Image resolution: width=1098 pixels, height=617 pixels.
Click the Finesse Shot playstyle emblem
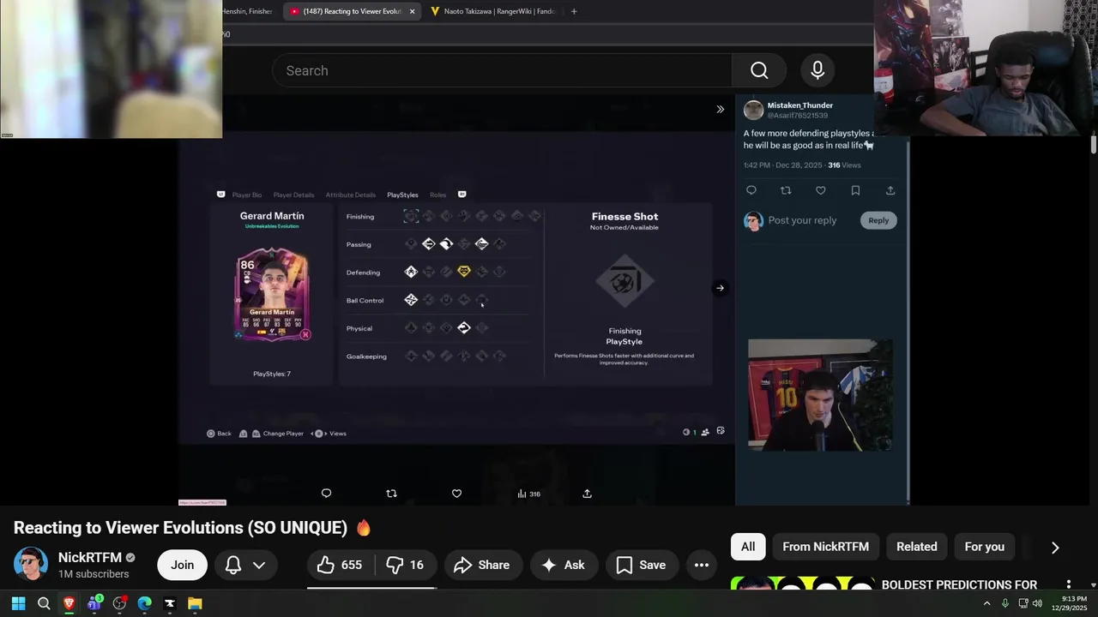[x=624, y=281]
